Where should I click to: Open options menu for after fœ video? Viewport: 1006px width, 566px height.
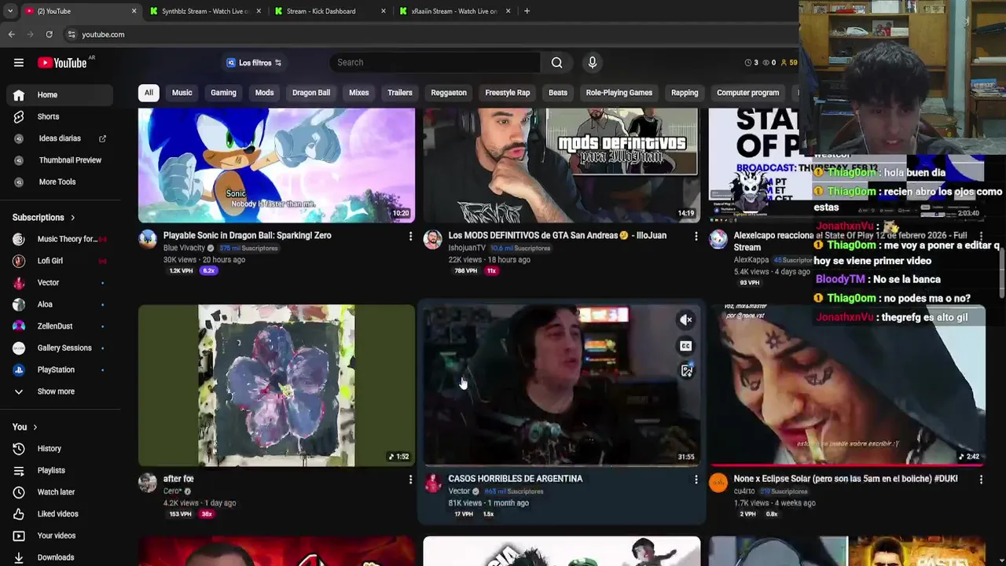pyautogui.click(x=410, y=479)
